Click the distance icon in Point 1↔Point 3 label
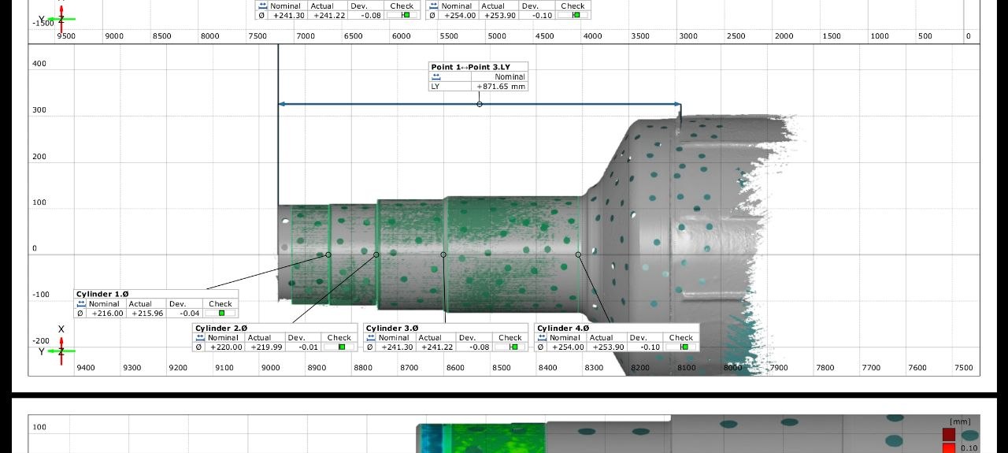The height and width of the screenshot is (453, 1008). click(435, 76)
